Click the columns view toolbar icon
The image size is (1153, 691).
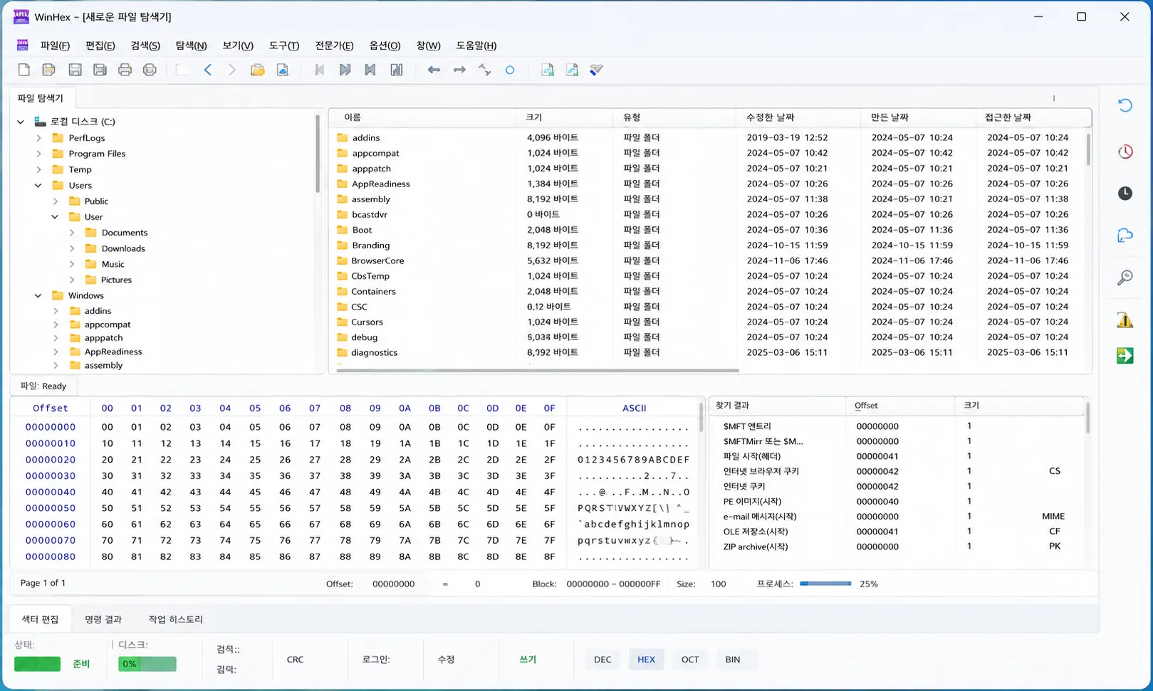(397, 70)
